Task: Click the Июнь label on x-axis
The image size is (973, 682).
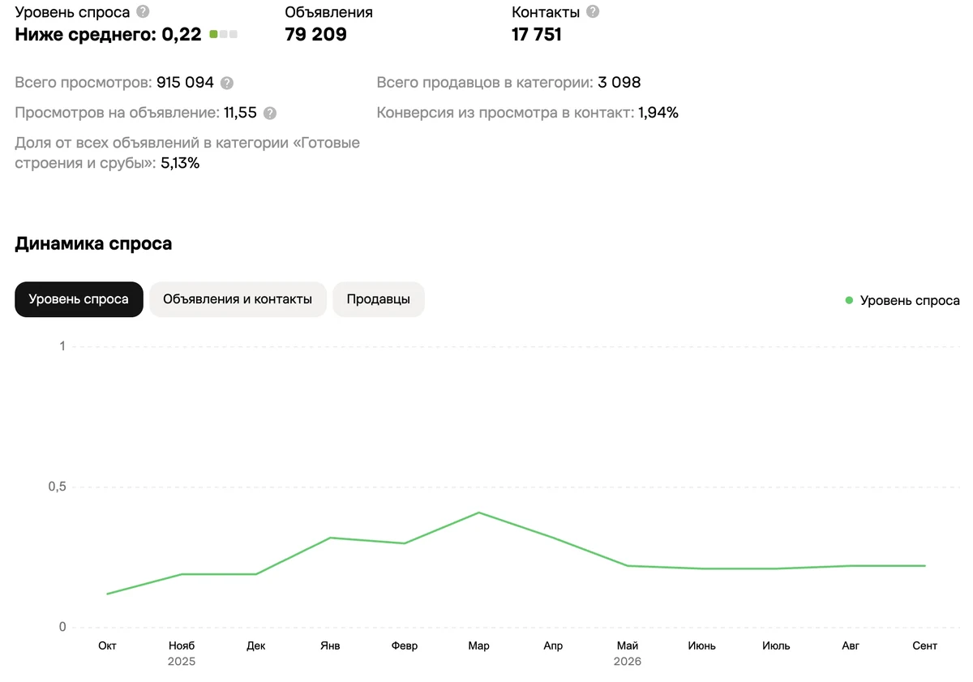Action: (x=701, y=646)
